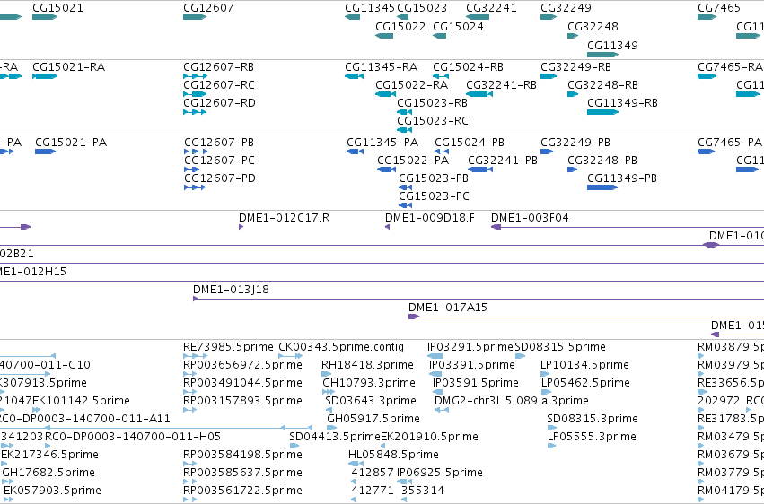Click EST label SD08315.3prime

click(593, 419)
